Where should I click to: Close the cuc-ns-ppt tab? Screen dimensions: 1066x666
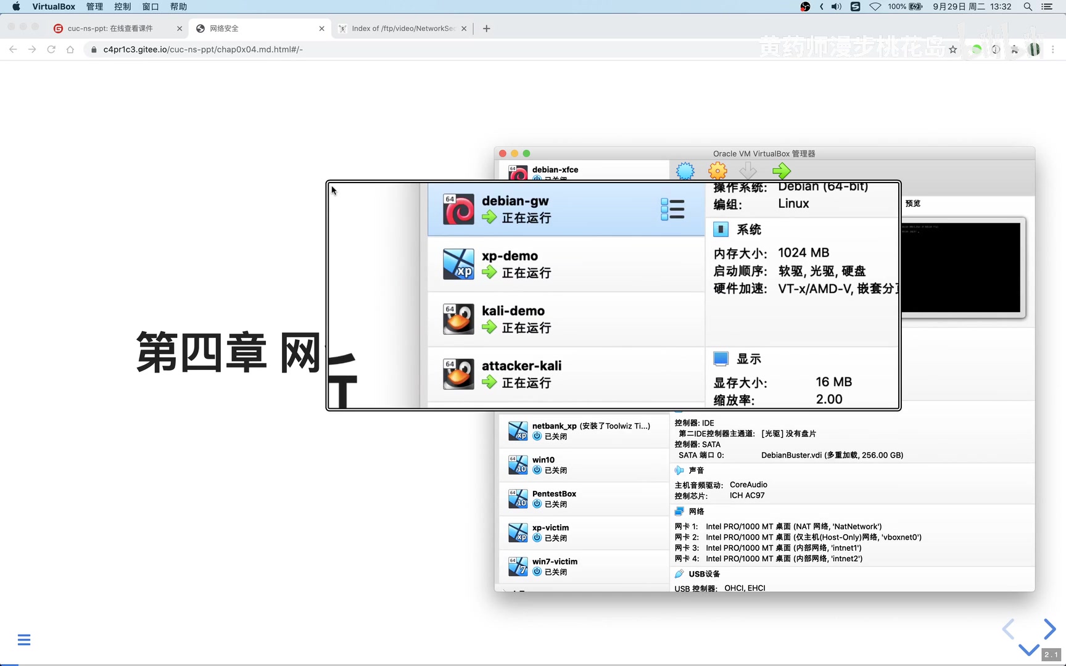(180, 28)
